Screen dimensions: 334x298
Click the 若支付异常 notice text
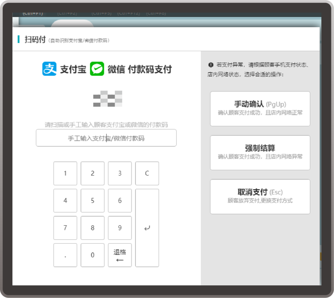point(258,69)
